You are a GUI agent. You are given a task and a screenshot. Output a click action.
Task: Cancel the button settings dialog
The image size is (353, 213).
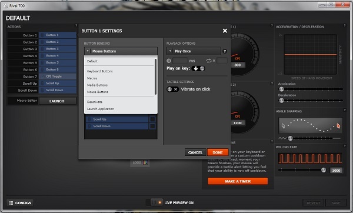pos(195,152)
